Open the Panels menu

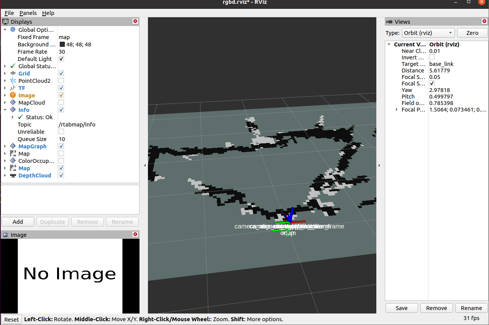coord(28,13)
